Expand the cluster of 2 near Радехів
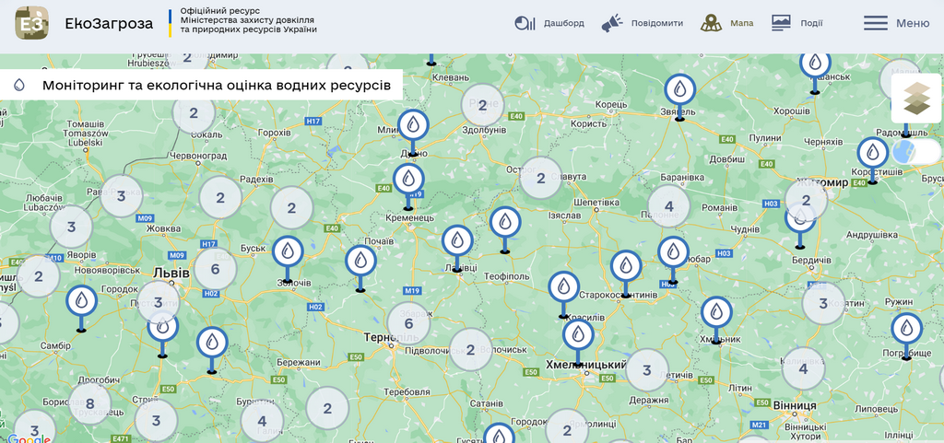The width and height of the screenshot is (944, 443). point(220,198)
